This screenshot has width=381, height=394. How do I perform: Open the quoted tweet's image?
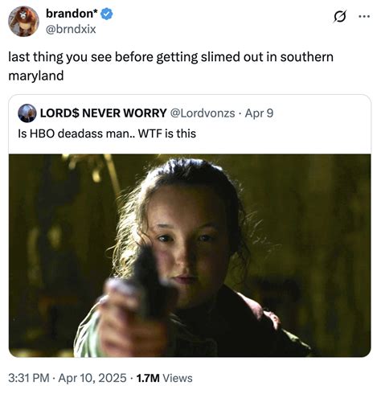[x=190, y=256]
